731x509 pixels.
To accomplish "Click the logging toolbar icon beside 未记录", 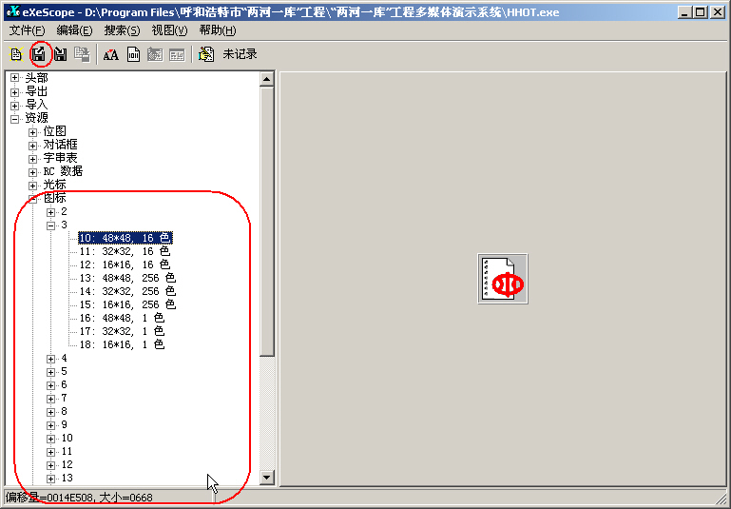I will [x=206, y=54].
